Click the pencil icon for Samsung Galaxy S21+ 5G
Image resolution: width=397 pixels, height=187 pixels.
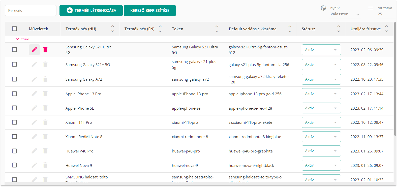34,65
